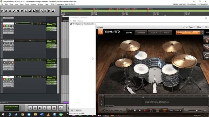Open the No preset dropdown

(140, 27)
